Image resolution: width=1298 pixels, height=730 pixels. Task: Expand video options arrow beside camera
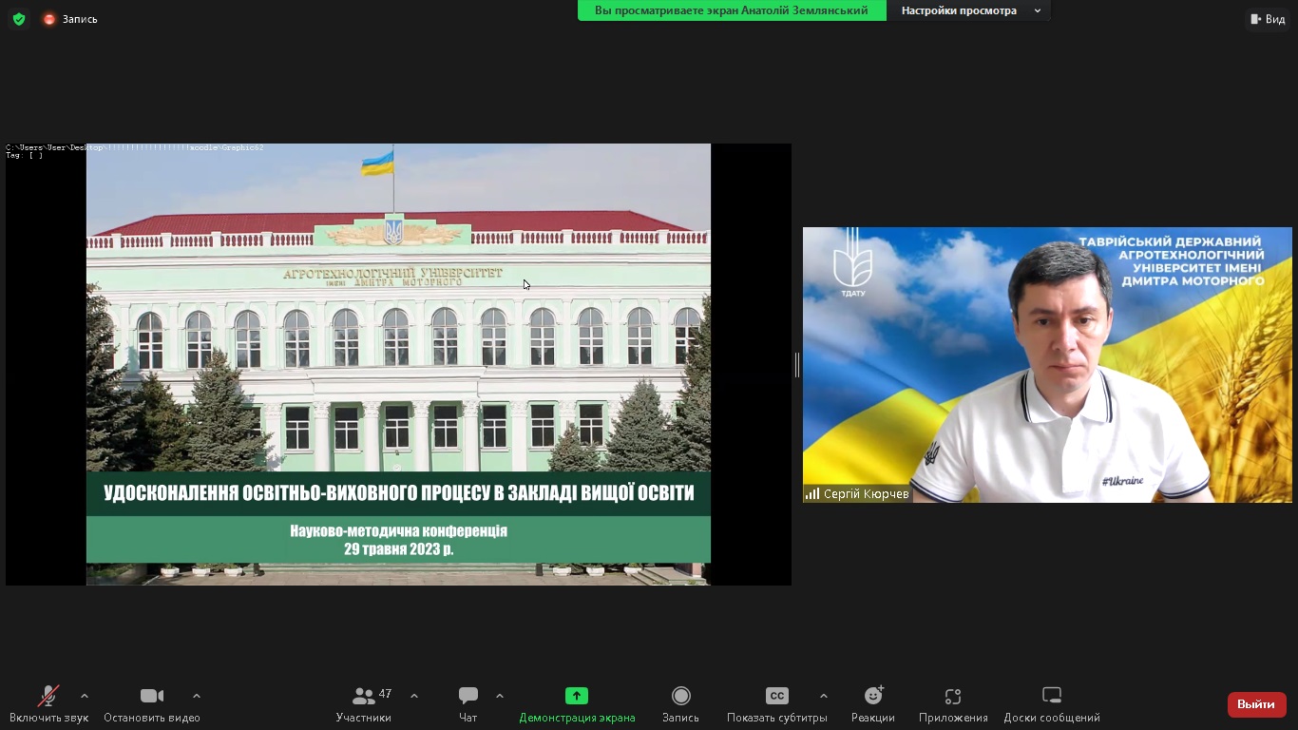tap(197, 696)
